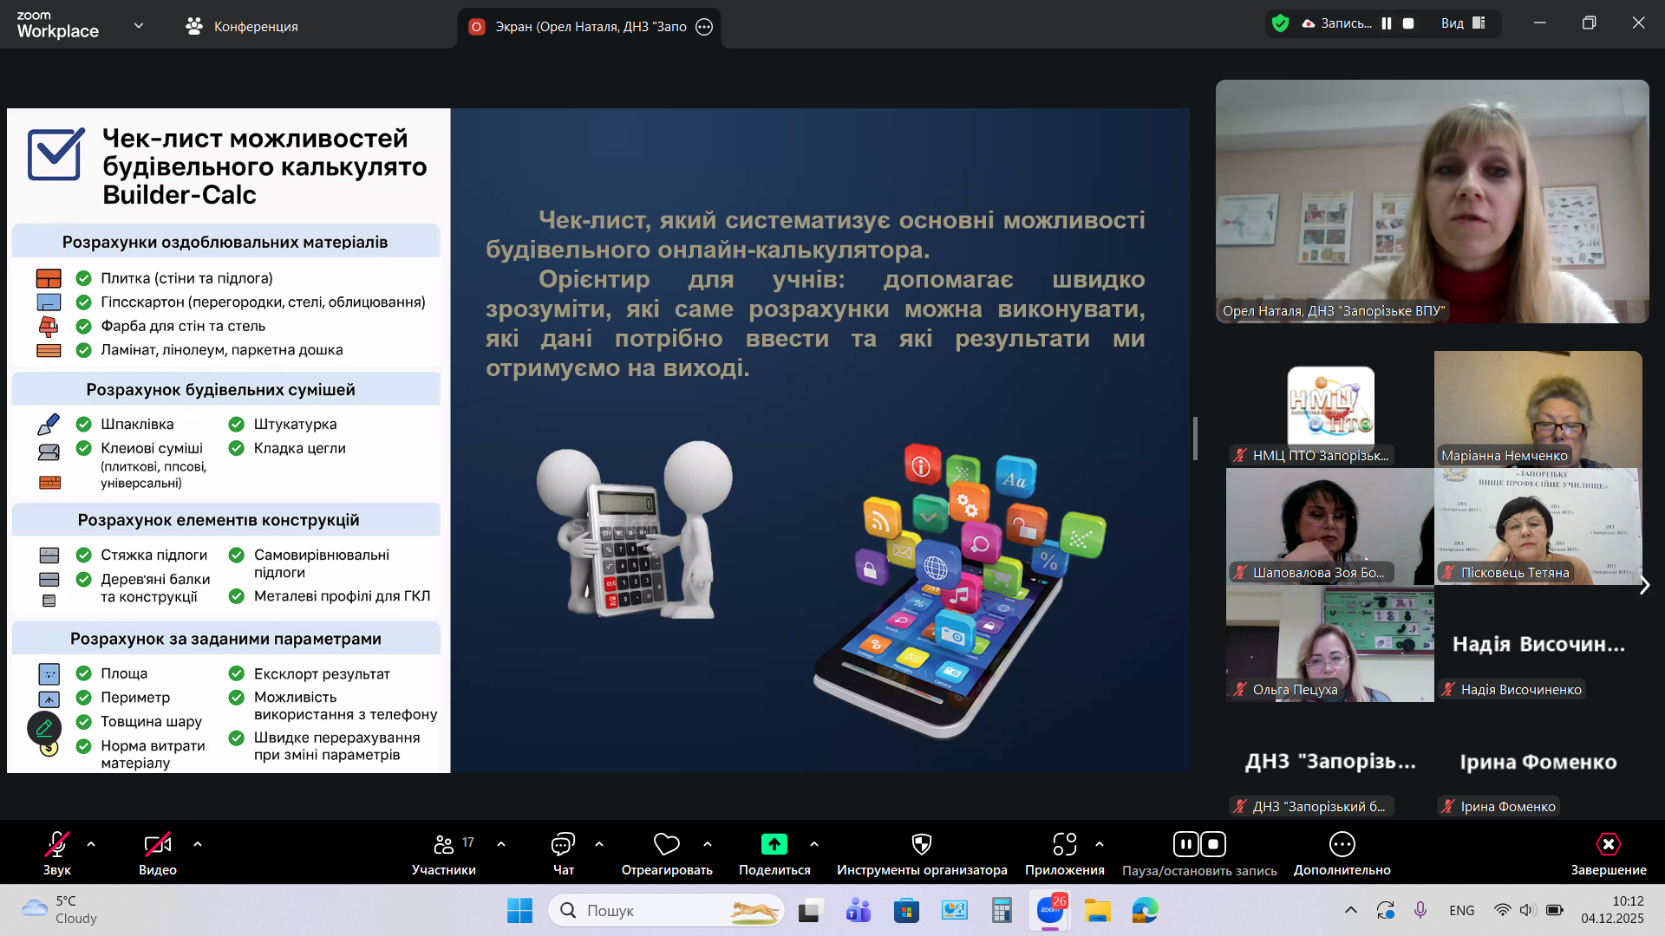Screen dimensions: 1665x936
Task: Show hidden system tray icons
Action: (x=1351, y=910)
